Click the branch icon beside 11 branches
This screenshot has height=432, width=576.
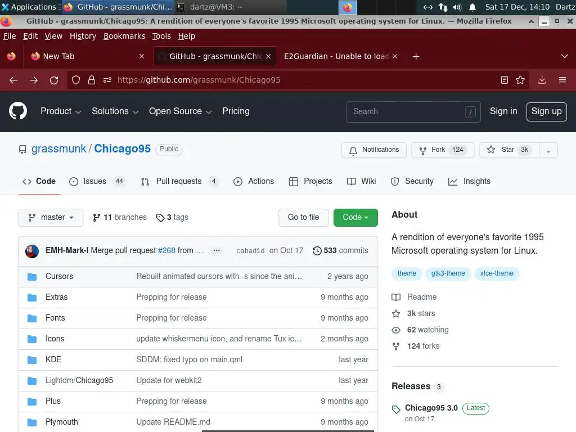click(96, 218)
